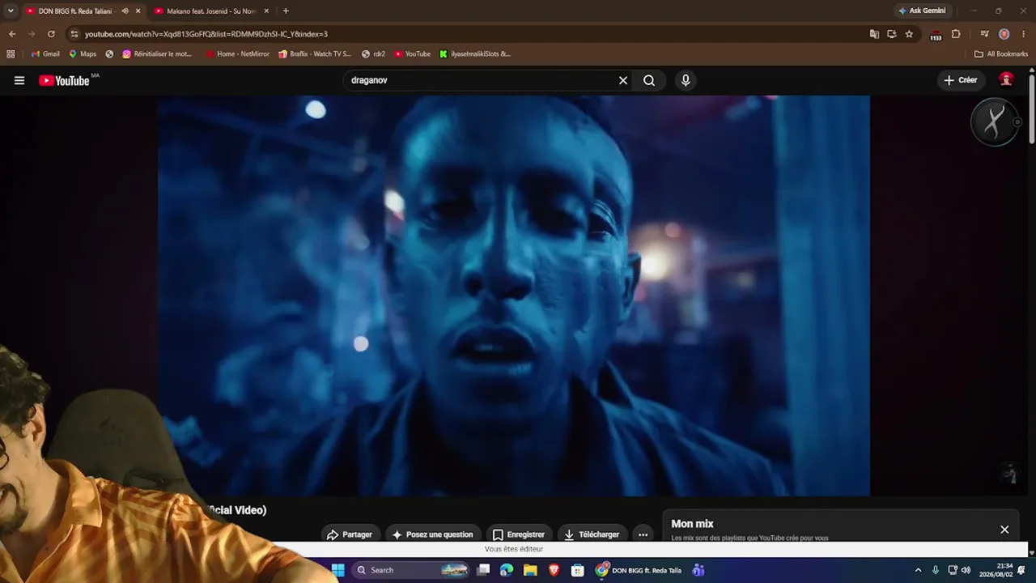
Task: Open a new browser tab
Action: (286, 11)
